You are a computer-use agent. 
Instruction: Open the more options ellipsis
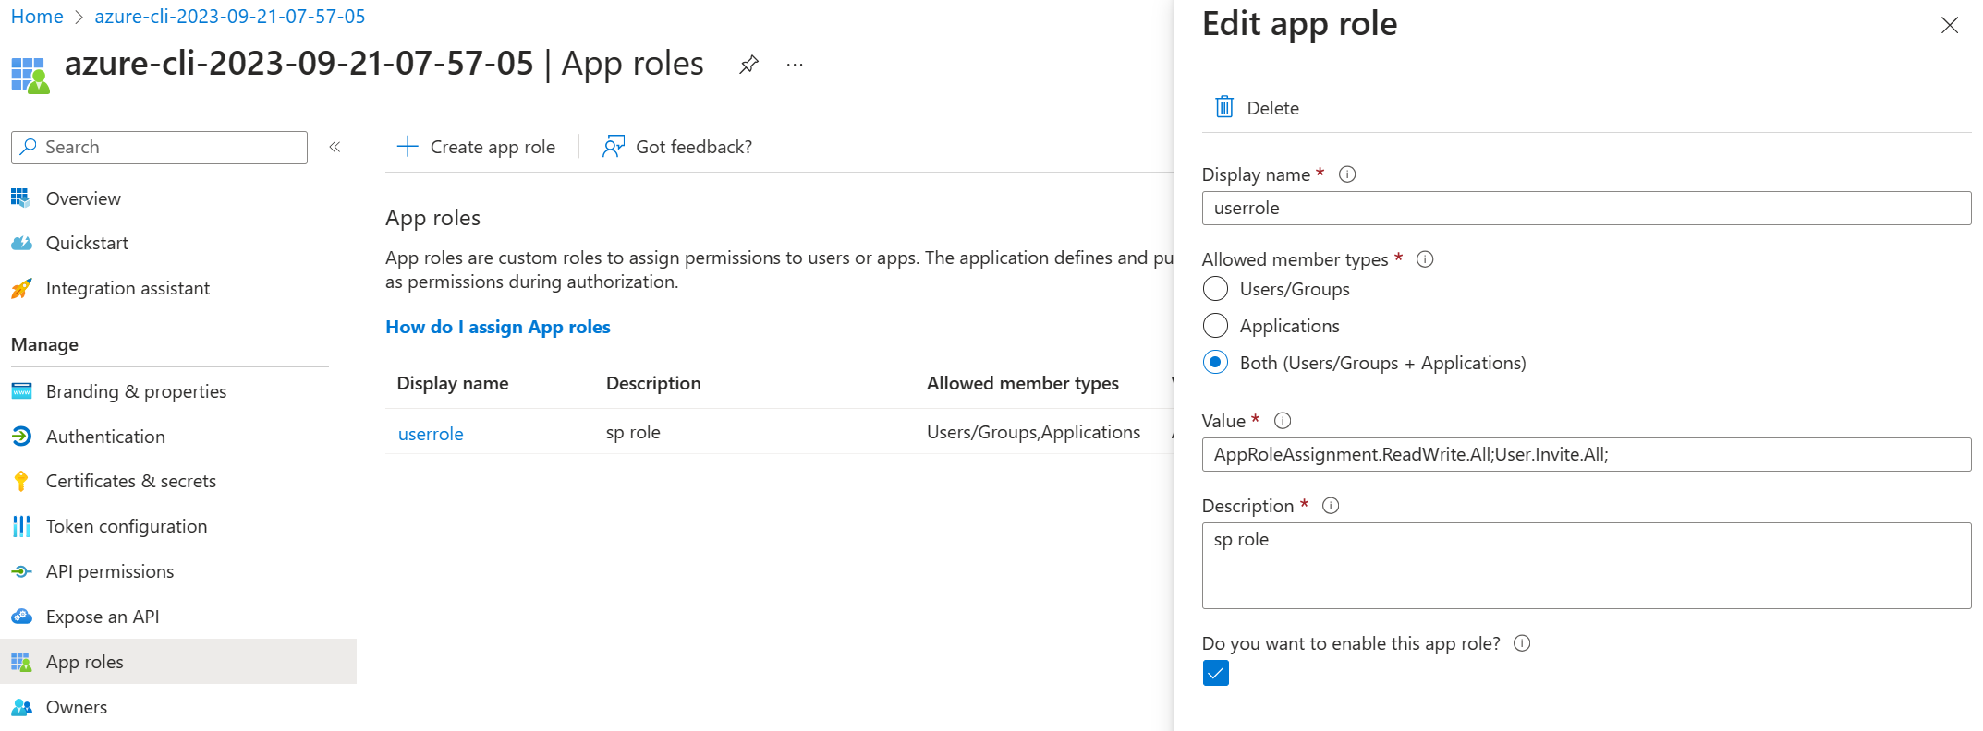[795, 65]
